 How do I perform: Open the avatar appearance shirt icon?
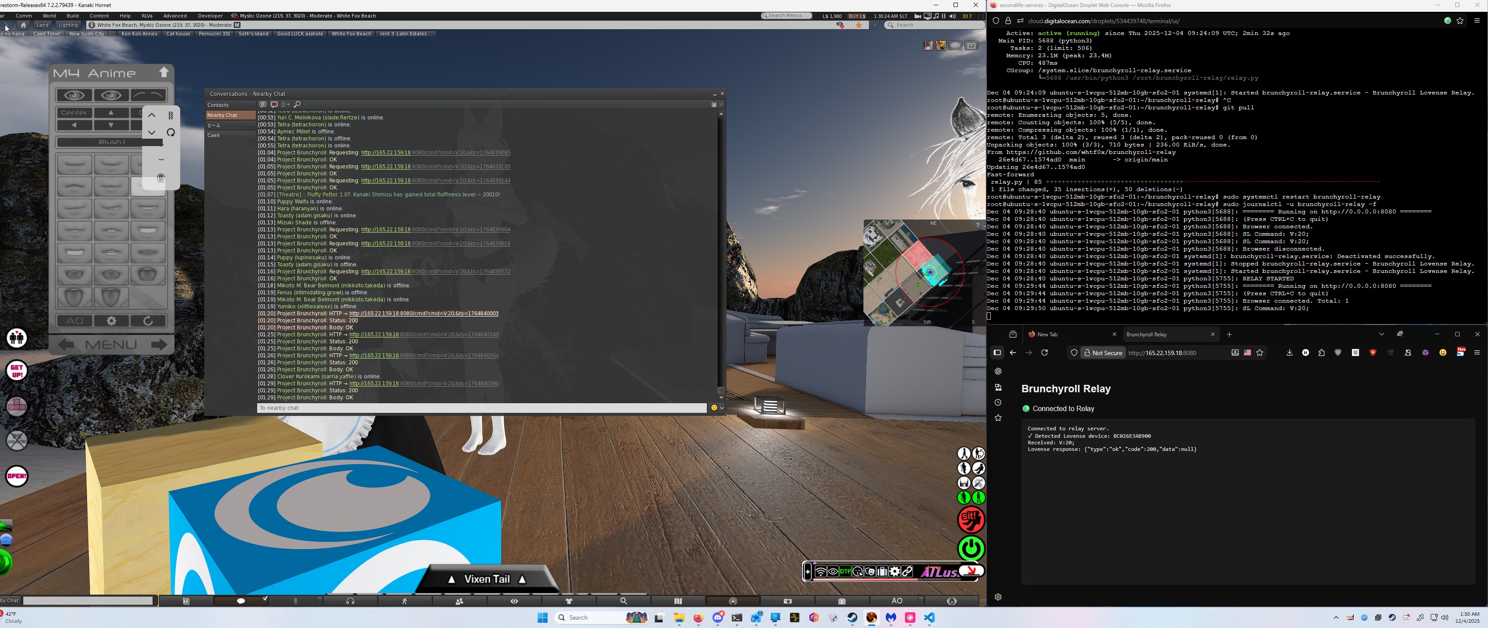point(569,601)
